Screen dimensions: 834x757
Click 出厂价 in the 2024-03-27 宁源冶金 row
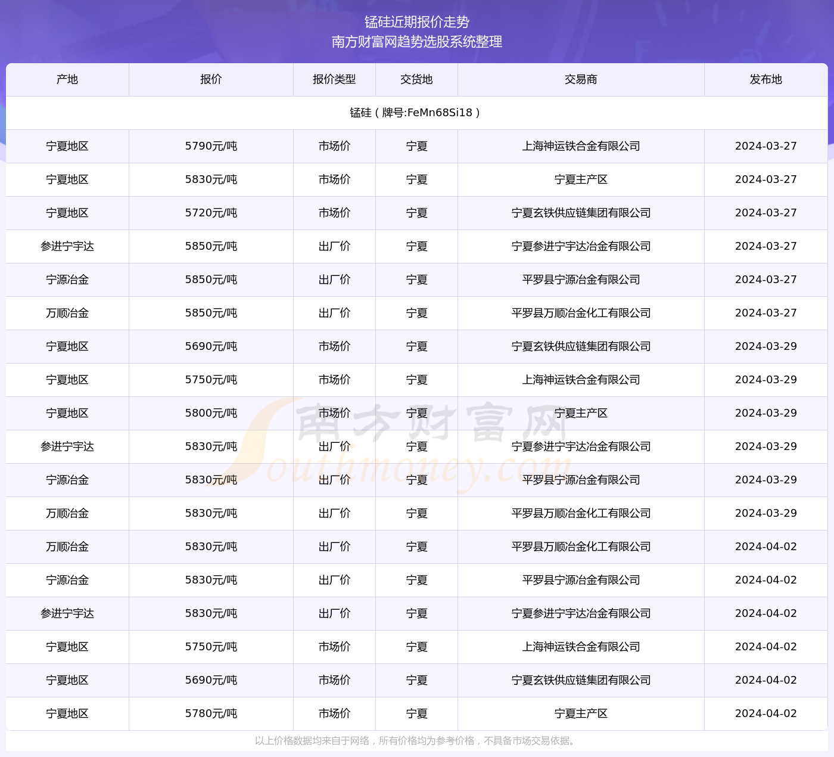pyautogui.click(x=334, y=280)
